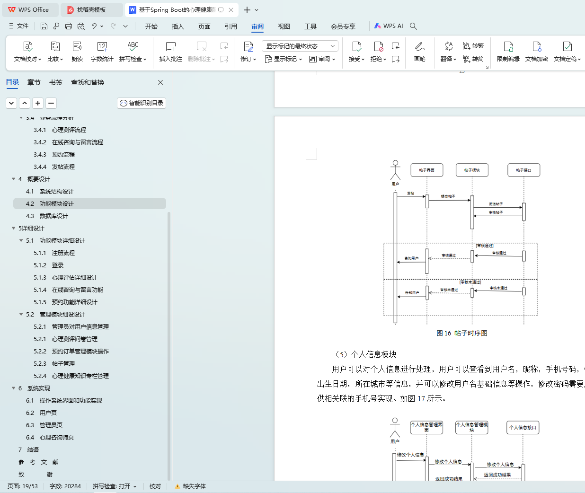Switch to the 章节 panel tab
Screen dimensions: 585x493
coord(34,82)
